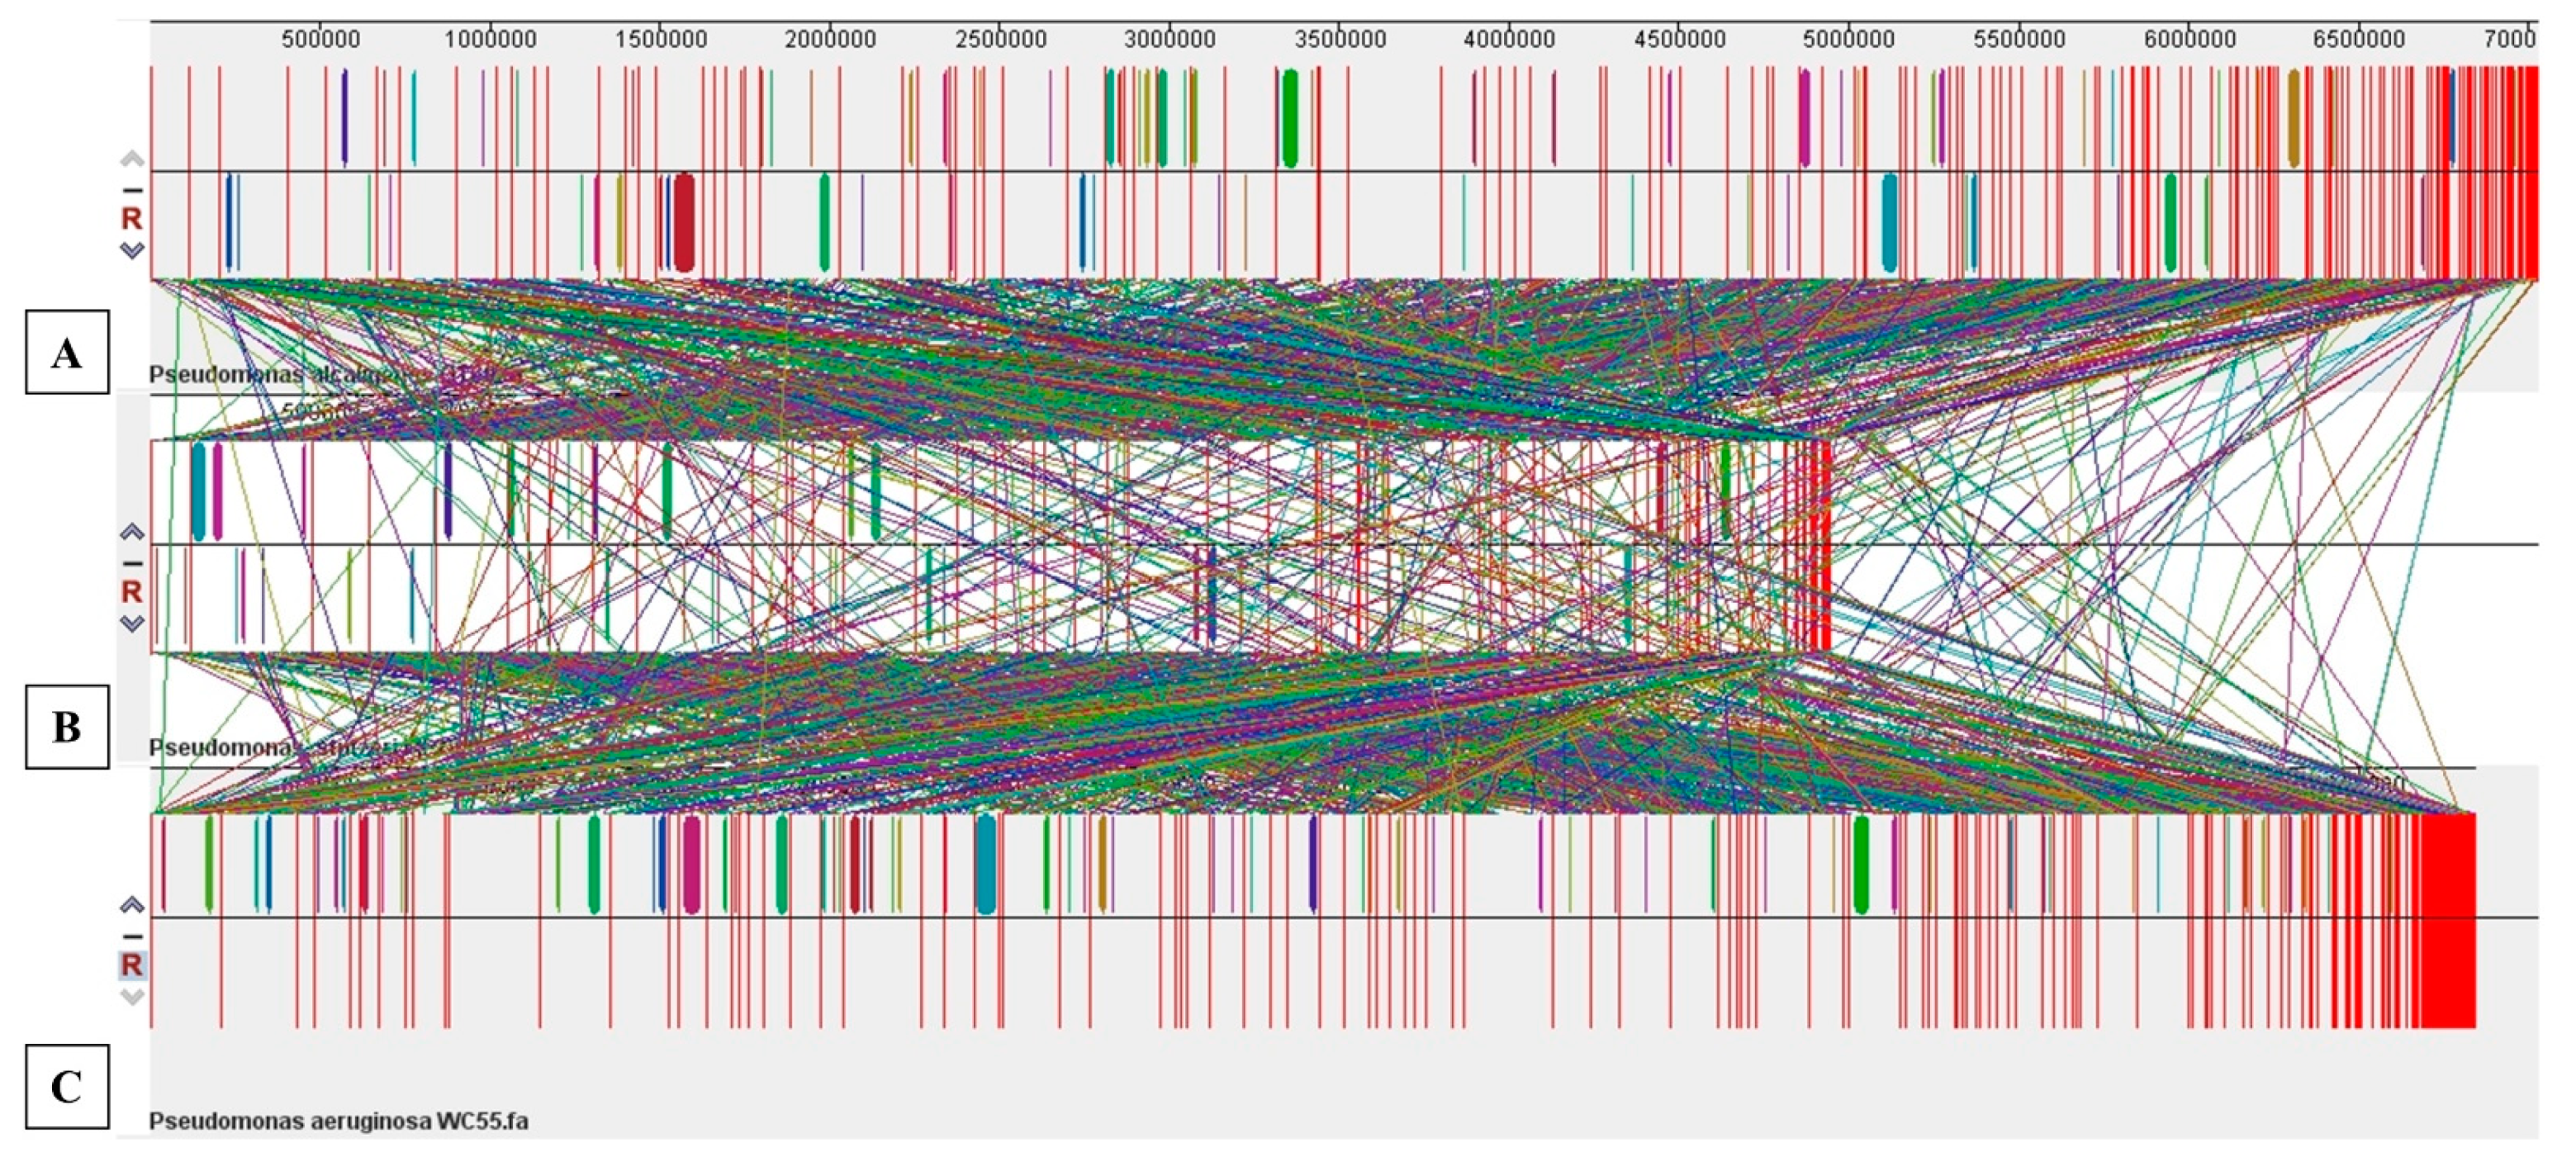Click the 1000000 mark on the ruler
The image size is (2576, 1152).
click(490, 40)
